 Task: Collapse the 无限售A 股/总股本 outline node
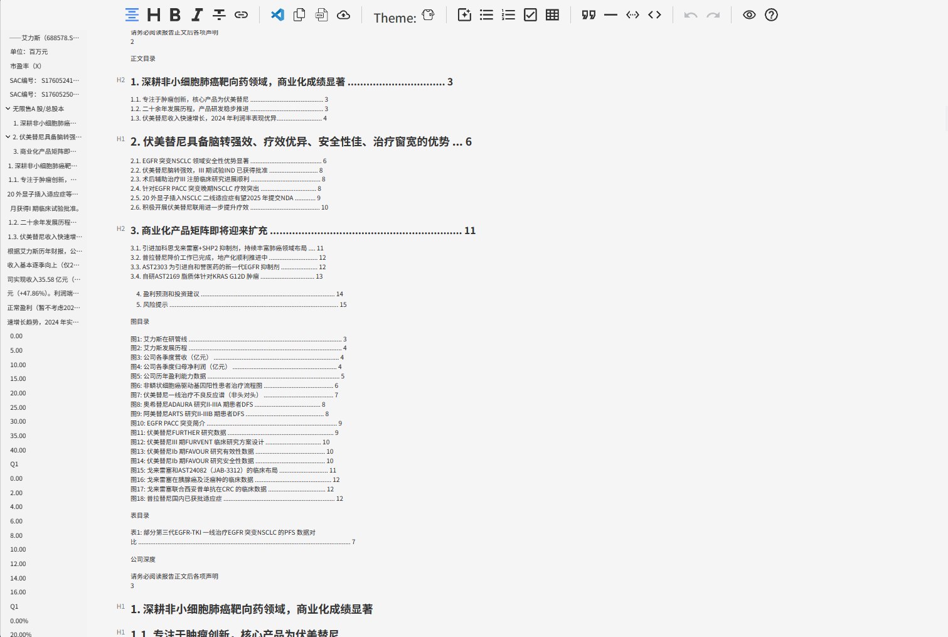pos(8,109)
